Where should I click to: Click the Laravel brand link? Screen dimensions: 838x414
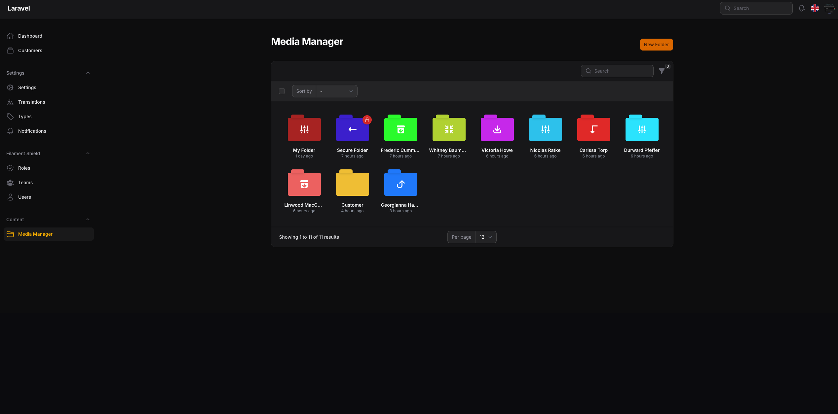click(19, 8)
